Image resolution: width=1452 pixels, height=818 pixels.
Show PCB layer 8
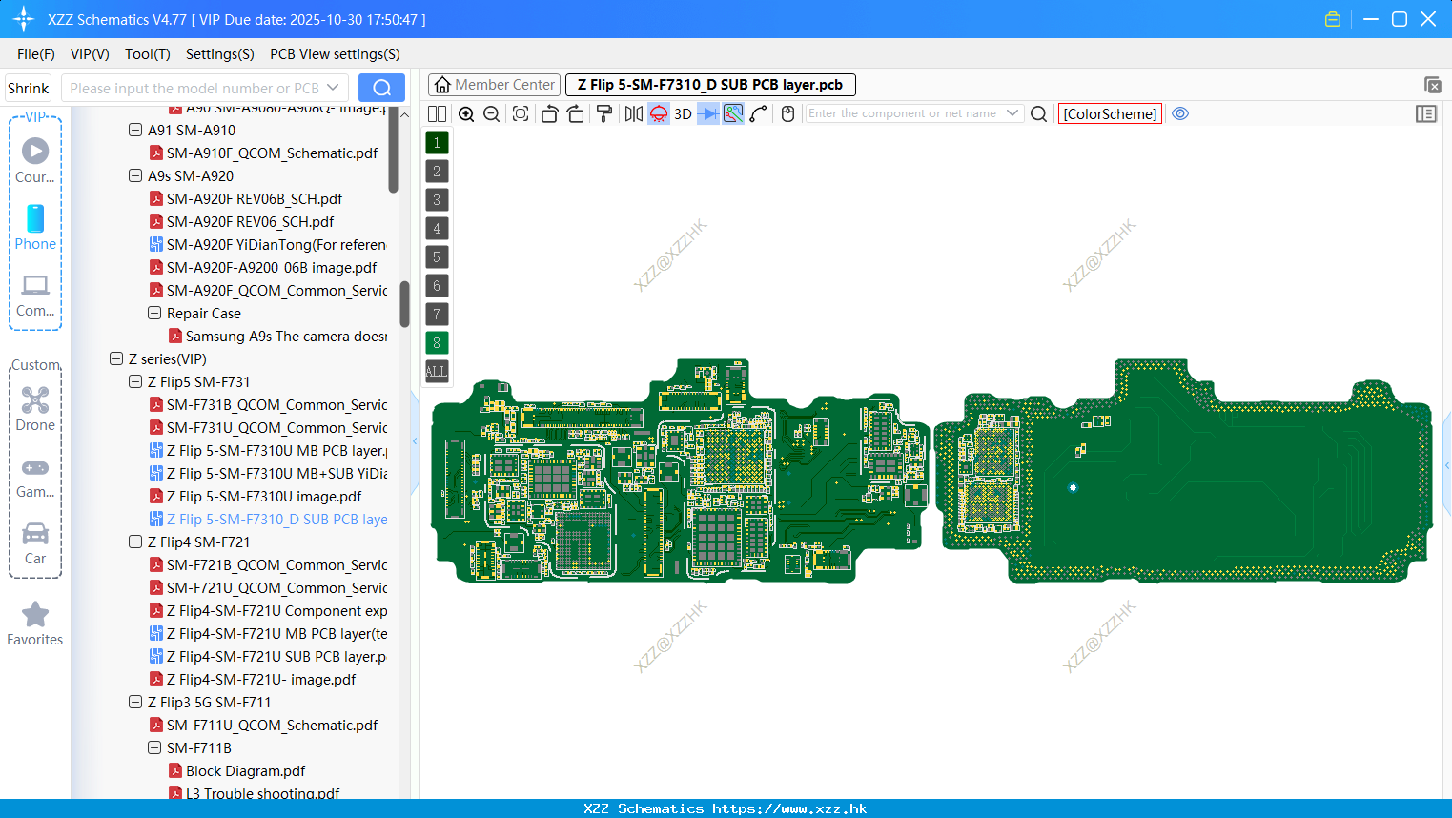[437, 342]
